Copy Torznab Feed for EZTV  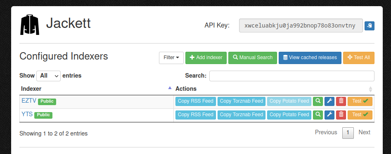(x=242, y=101)
